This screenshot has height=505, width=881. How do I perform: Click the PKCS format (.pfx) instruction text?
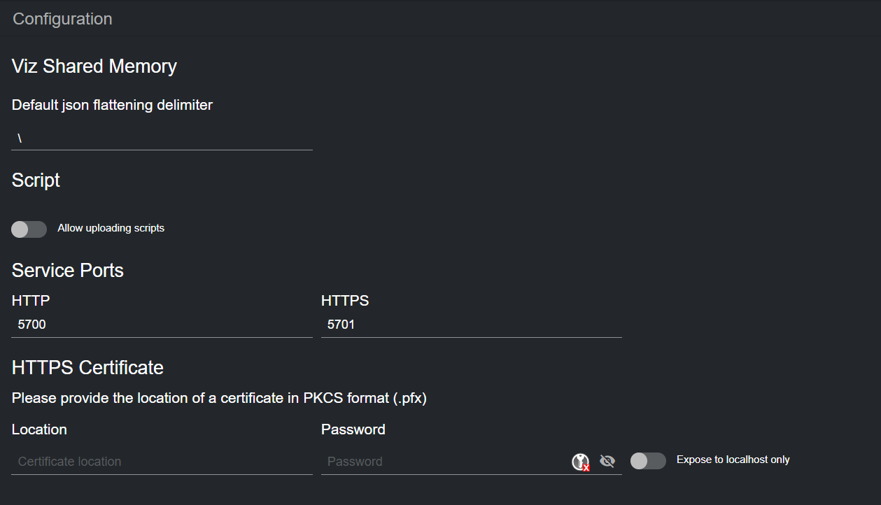(x=219, y=399)
